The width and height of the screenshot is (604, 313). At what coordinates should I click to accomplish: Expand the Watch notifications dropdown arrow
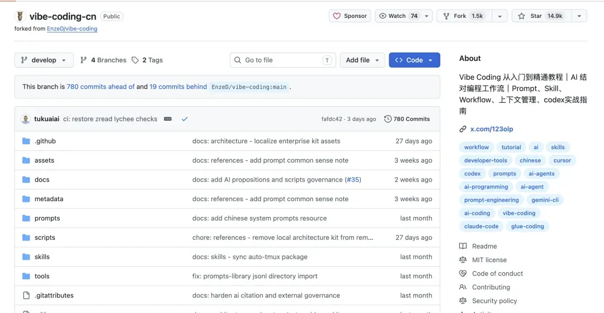[x=426, y=16]
